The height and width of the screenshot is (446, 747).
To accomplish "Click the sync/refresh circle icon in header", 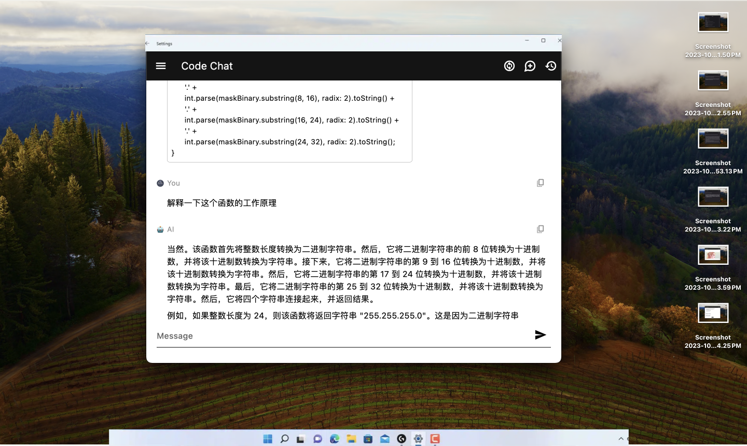I will [509, 66].
